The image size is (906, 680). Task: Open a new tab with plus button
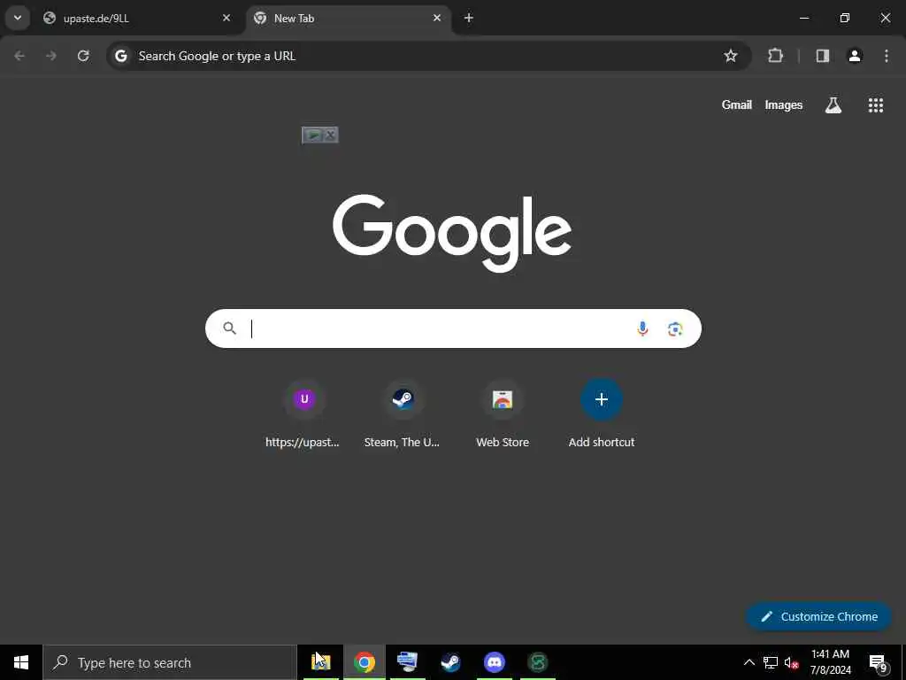(469, 18)
